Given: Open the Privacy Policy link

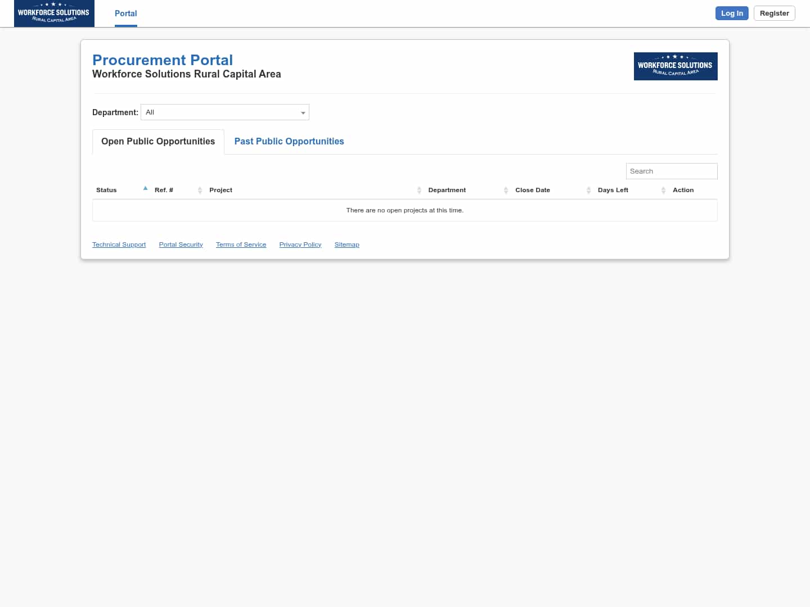Looking at the screenshot, I should point(300,244).
